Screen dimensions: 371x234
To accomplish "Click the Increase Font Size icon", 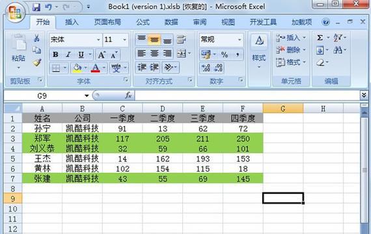I will [102, 55].
